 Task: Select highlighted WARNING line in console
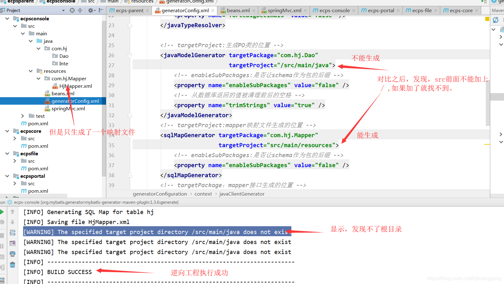tap(157, 232)
